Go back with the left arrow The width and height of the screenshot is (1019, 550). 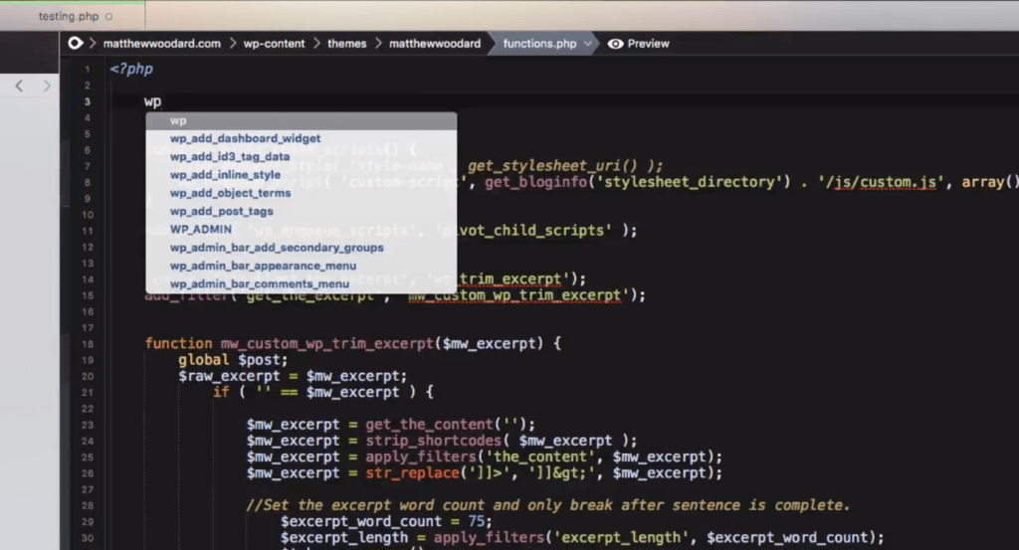coord(20,86)
